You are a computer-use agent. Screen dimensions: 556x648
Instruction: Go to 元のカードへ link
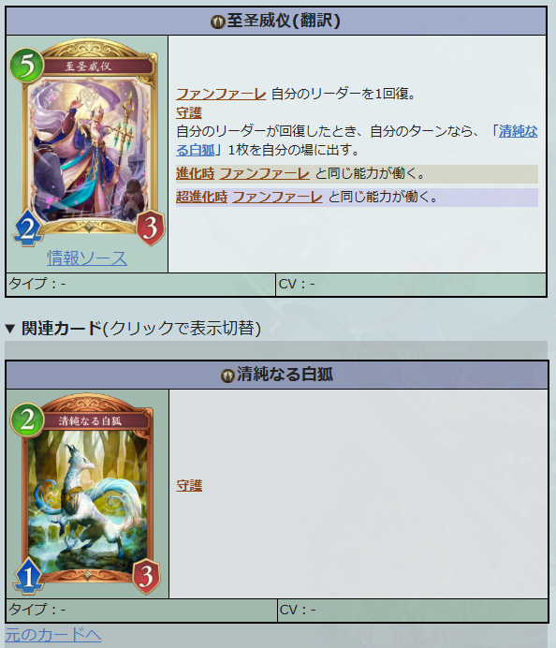point(52,635)
